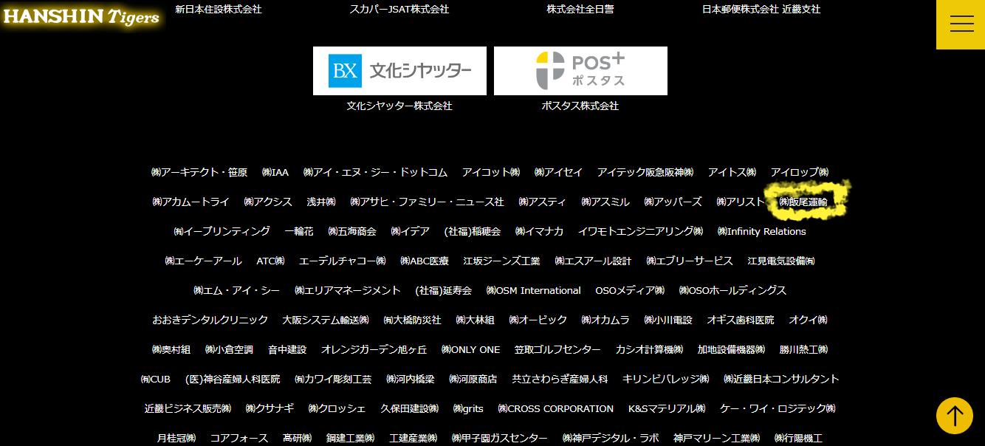
Task: Open the ㈱アサヒ・ファミリー・ニュース社 link
Action: (x=427, y=202)
